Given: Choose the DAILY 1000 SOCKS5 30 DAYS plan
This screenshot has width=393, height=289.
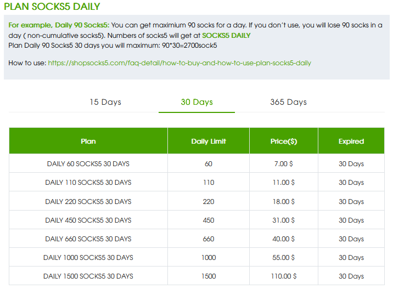Looking at the screenshot, I should (88, 258).
